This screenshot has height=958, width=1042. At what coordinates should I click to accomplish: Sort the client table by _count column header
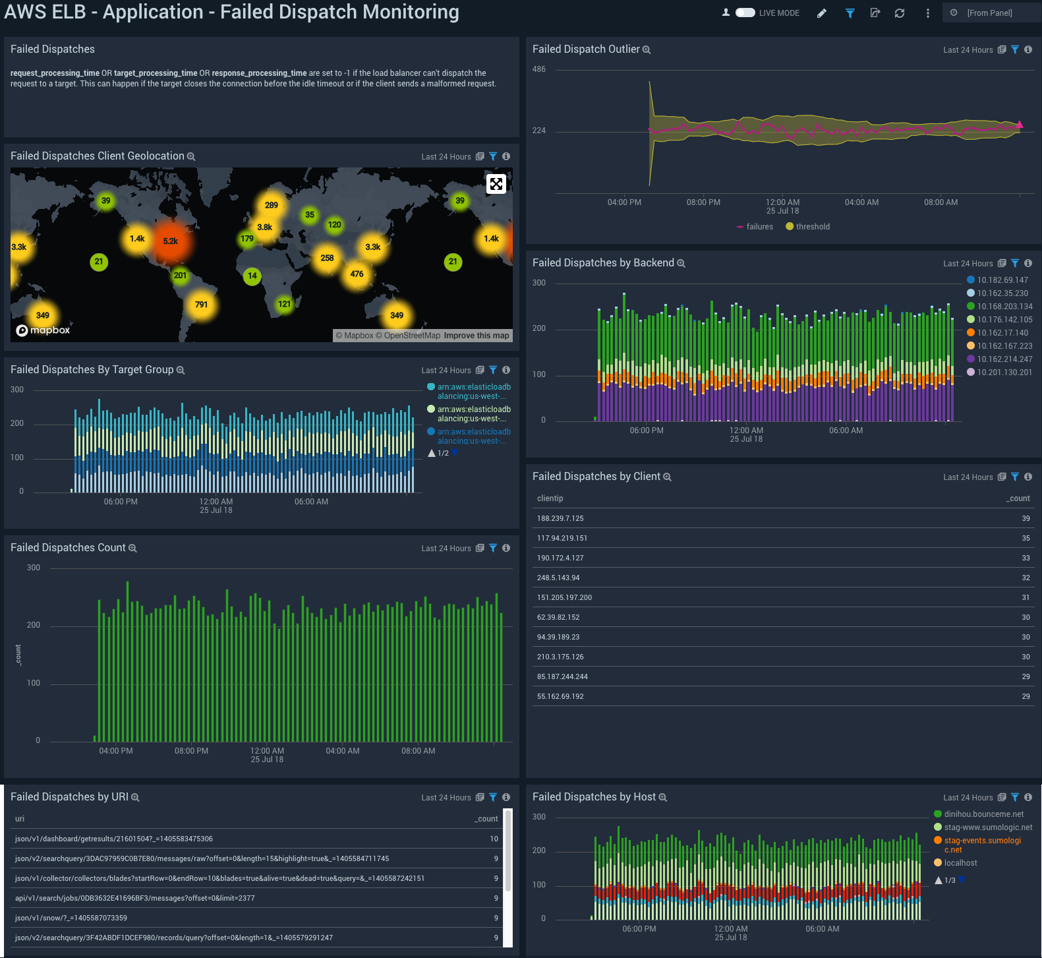click(x=1019, y=498)
